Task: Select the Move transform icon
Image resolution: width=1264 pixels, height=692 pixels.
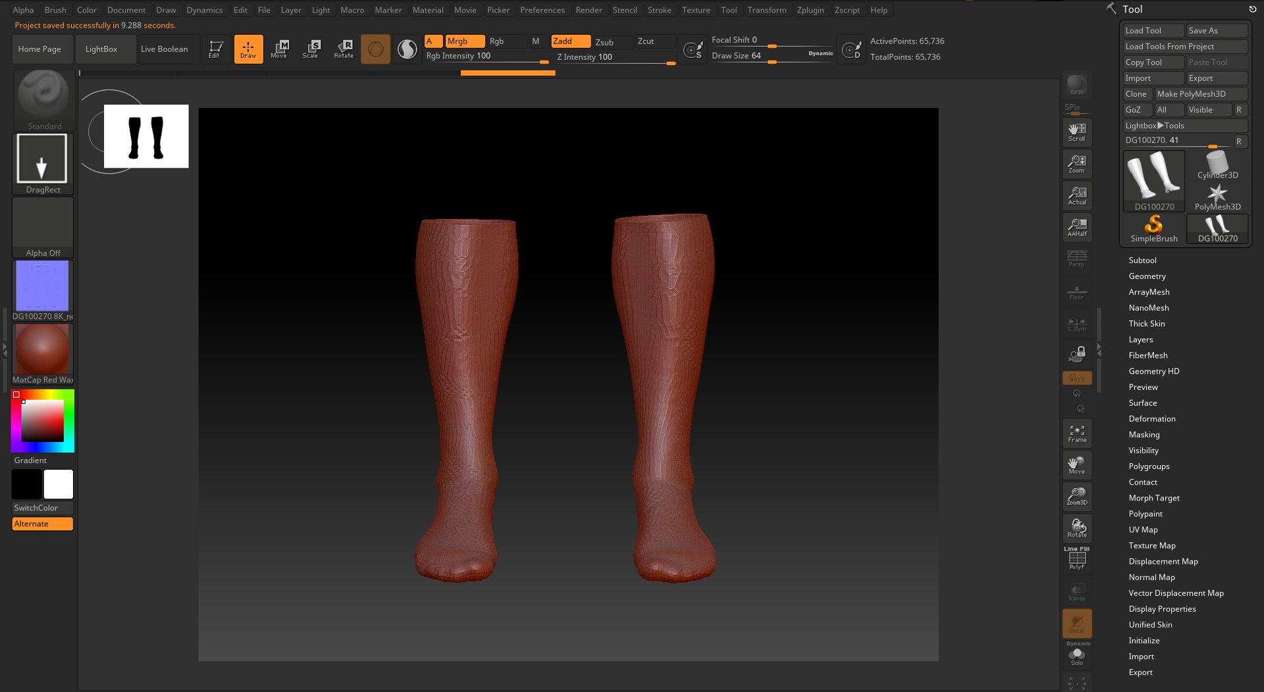Action: [279, 49]
